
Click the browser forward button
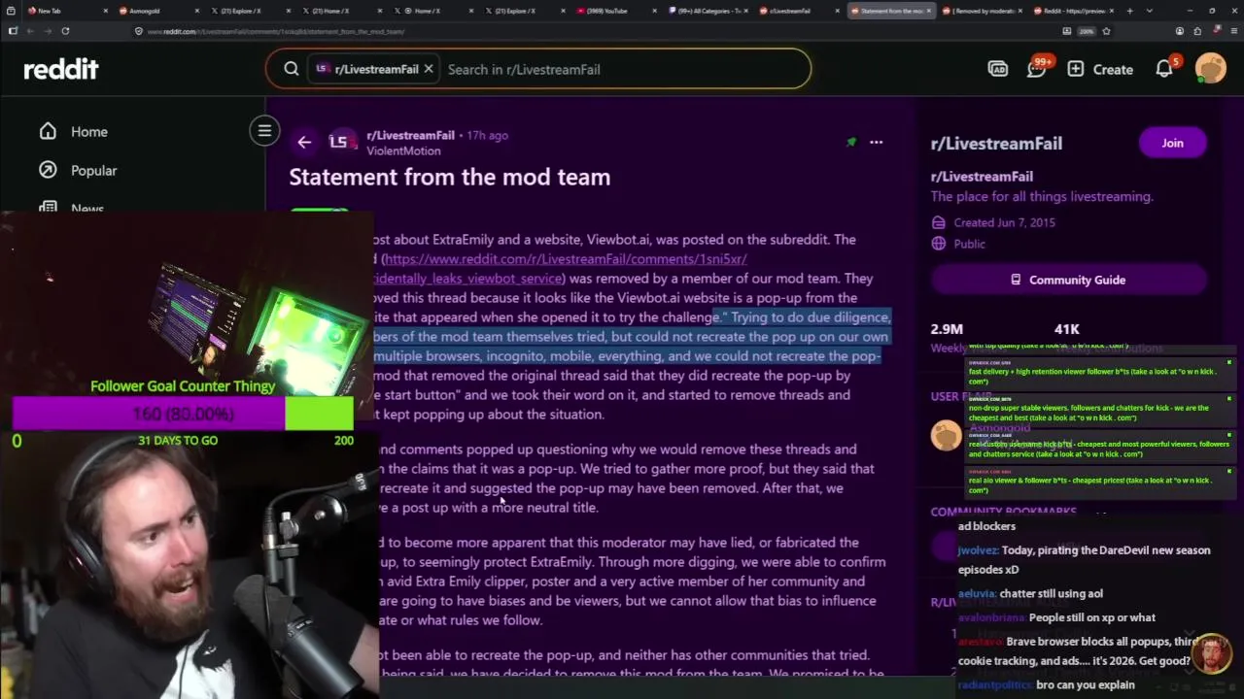click(x=47, y=31)
